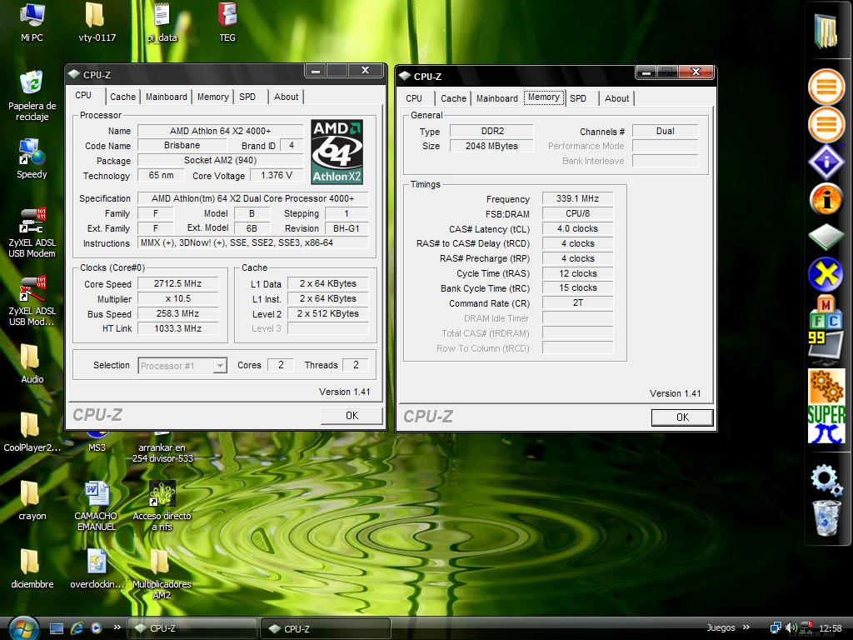The image size is (853, 640).
Task: Switch to About tab in the Processor CPU-Z window
Action: click(x=287, y=97)
